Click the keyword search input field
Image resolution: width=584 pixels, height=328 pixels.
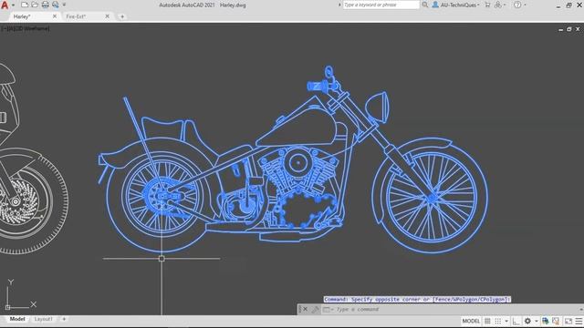381,5
